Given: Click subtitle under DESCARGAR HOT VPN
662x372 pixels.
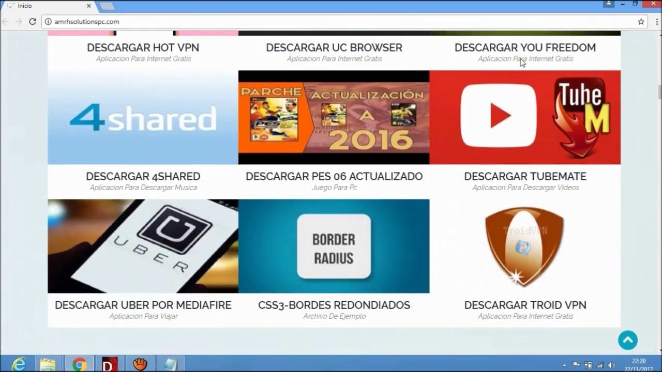Looking at the screenshot, I should point(143,59).
